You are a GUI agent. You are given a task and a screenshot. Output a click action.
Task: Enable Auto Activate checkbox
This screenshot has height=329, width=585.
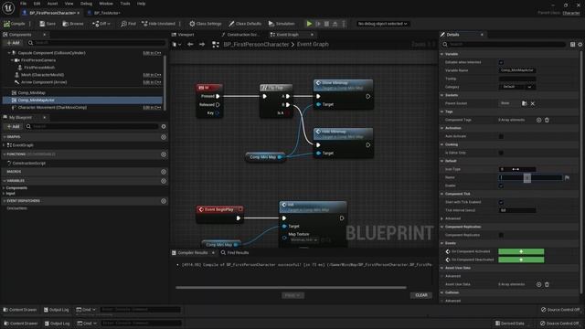501,136
